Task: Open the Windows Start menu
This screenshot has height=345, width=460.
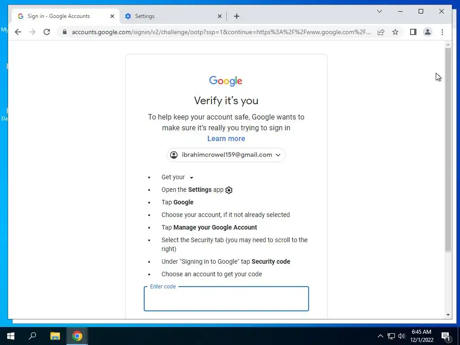Action: pyautogui.click(x=11, y=336)
